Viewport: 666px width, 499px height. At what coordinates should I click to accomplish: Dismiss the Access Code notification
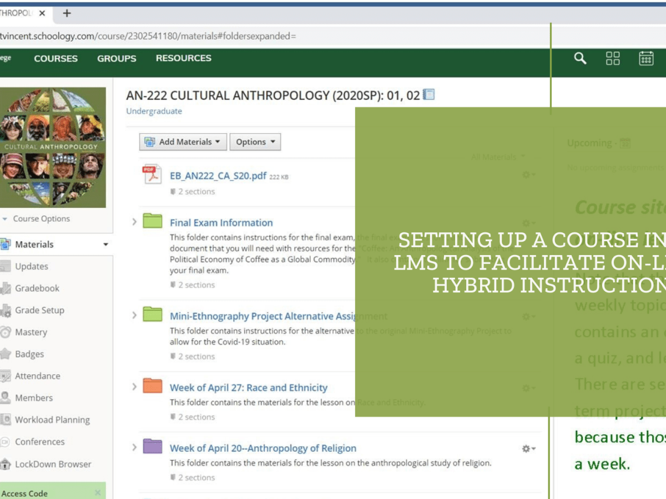[99, 492]
